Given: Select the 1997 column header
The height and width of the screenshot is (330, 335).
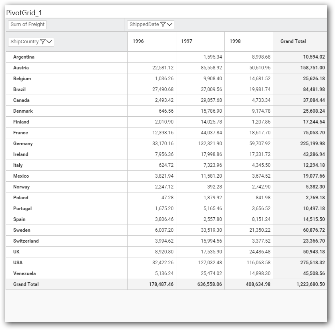Looking at the screenshot, I should click(187, 41).
